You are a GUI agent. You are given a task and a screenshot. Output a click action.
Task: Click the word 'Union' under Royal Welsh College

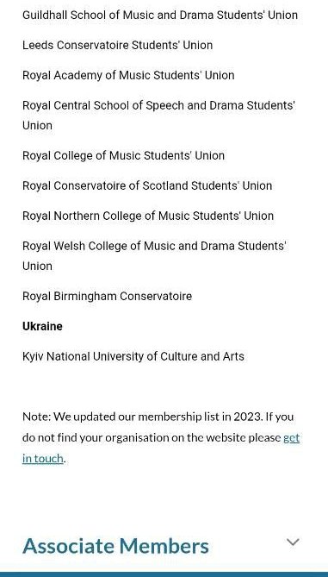tap(37, 266)
